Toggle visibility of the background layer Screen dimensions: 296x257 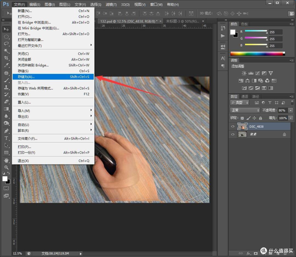[233, 134]
